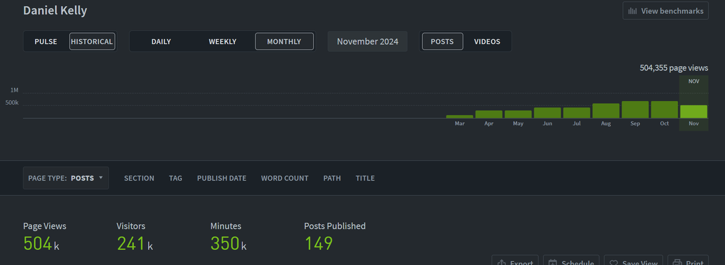Click the Oct bar in the chart
The image size is (725, 265).
coord(665,110)
